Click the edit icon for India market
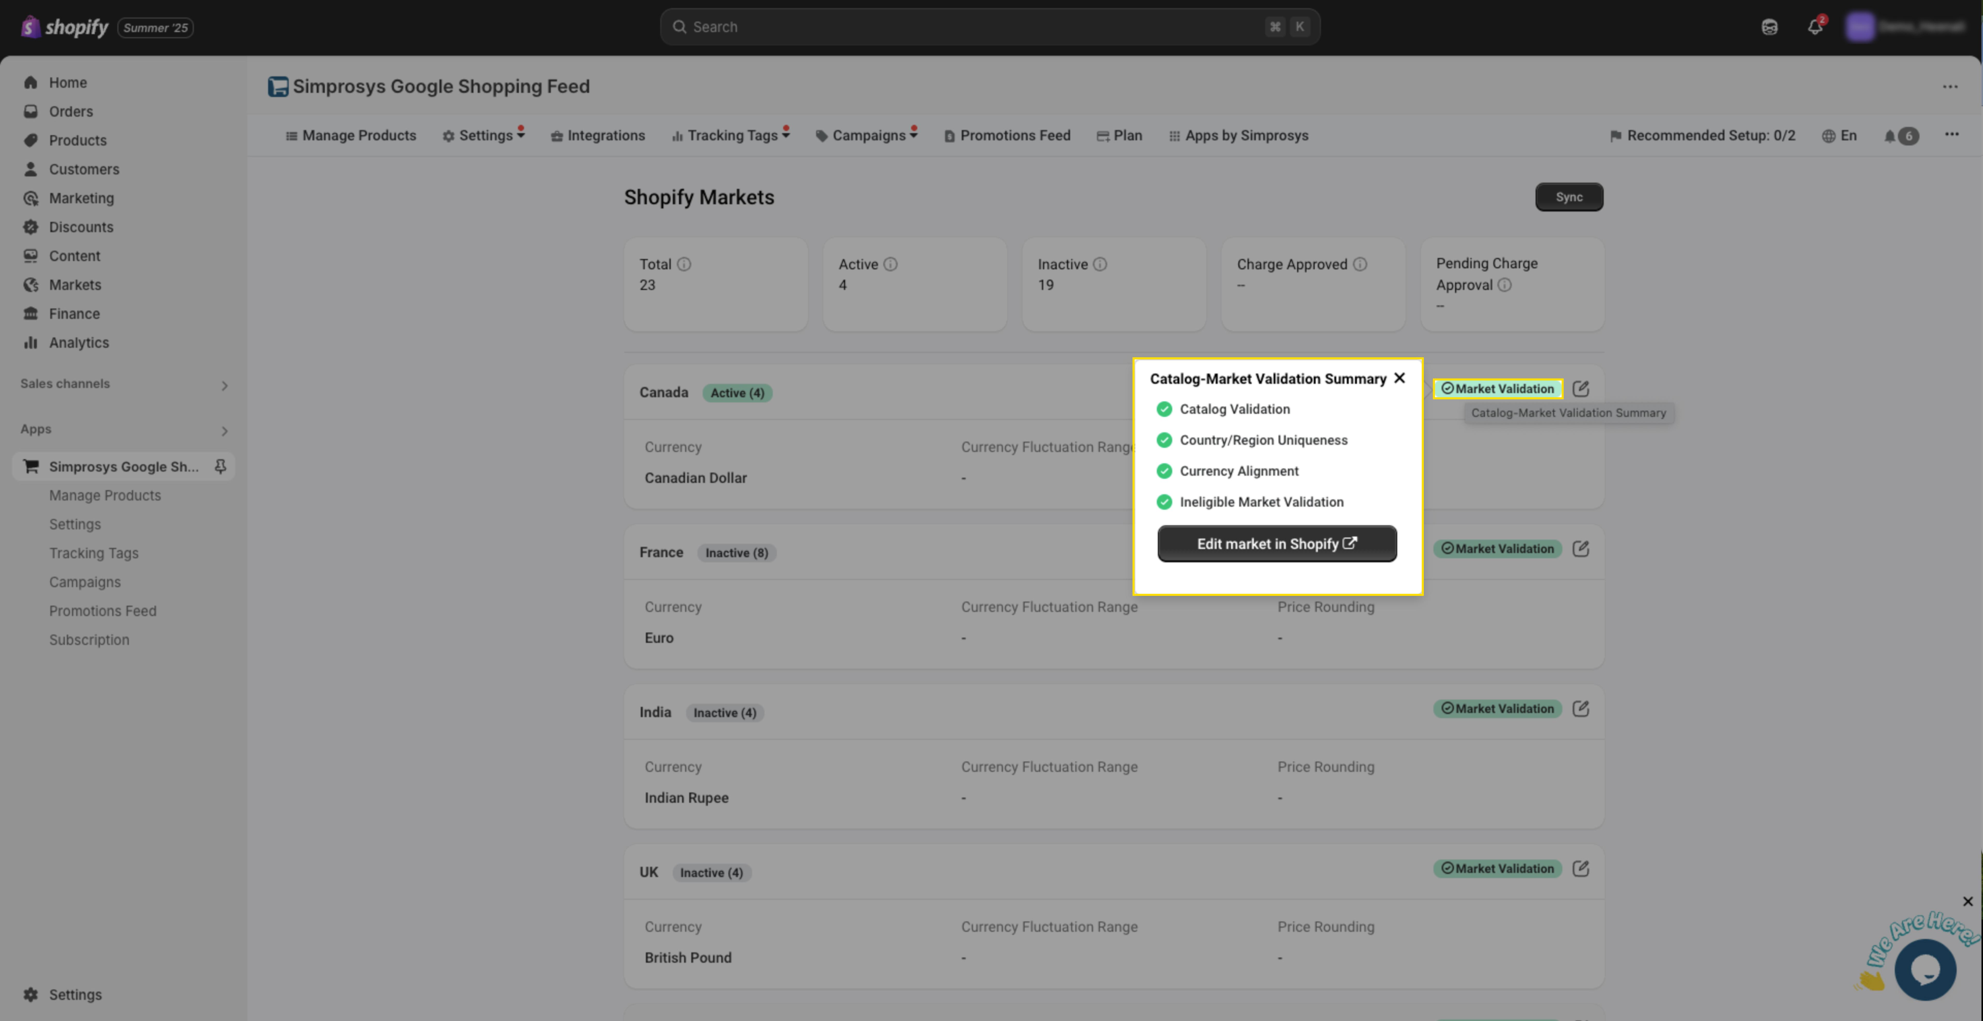The image size is (1983, 1021). pos(1580,709)
